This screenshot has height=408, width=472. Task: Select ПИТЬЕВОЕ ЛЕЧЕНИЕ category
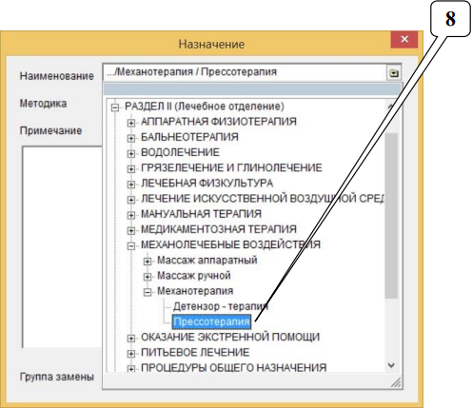(x=195, y=352)
